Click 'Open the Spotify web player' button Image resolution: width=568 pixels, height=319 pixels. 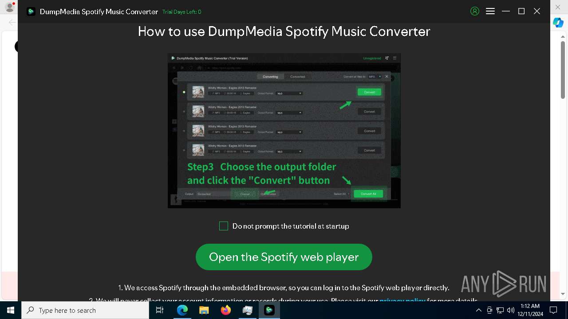coord(284,257)
